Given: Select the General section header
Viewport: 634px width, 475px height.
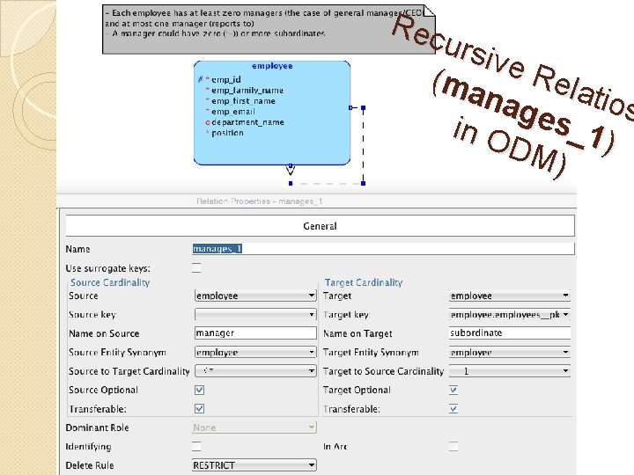Looking at the screenshot, I should click(320, 226).
